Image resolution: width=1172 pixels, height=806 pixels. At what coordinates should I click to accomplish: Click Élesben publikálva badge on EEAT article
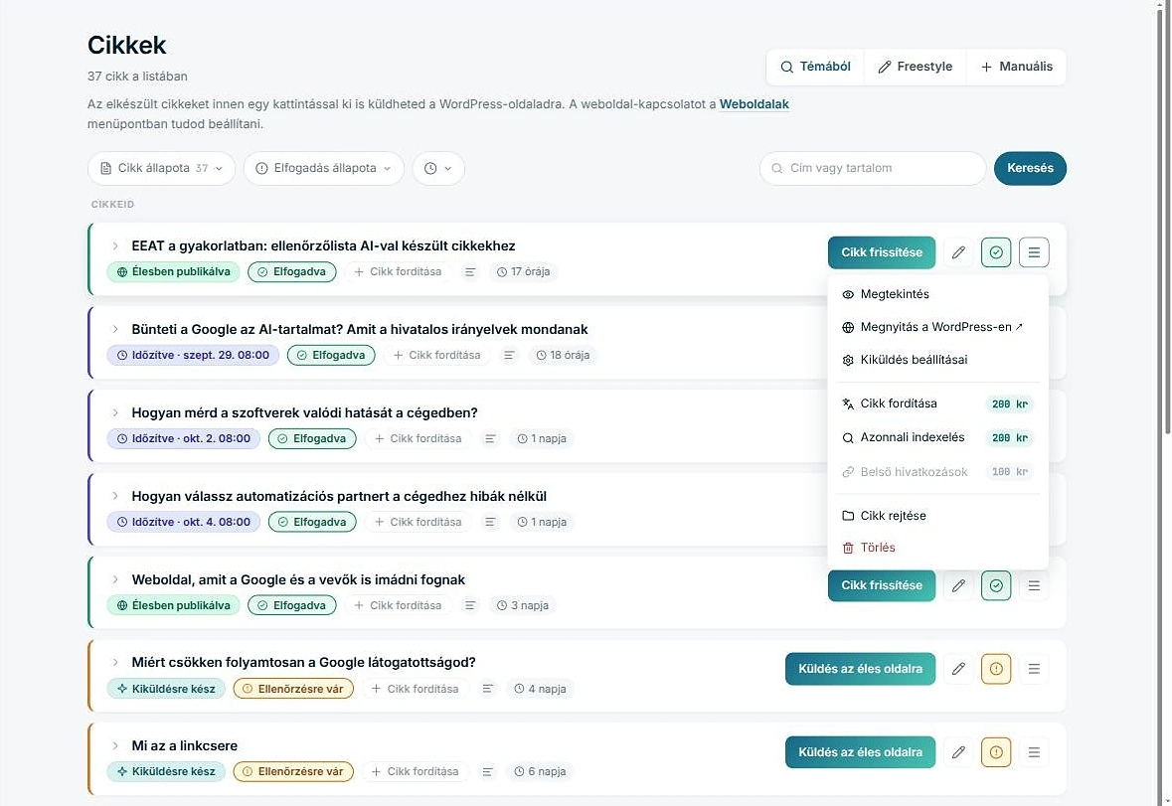[x=173, y=272]
